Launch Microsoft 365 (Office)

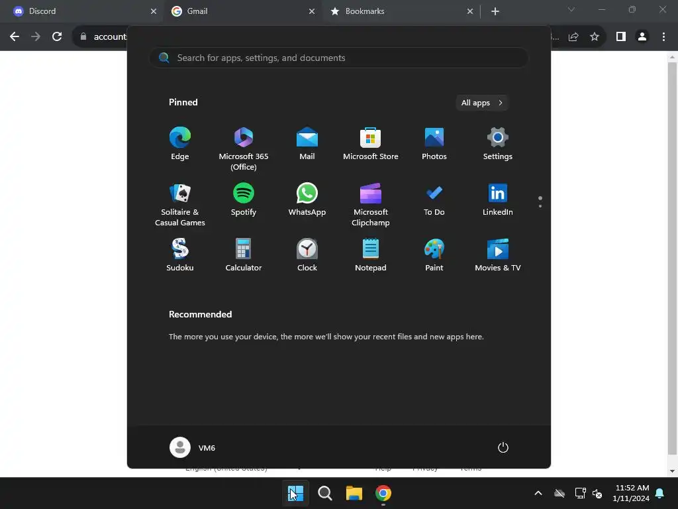244,148
